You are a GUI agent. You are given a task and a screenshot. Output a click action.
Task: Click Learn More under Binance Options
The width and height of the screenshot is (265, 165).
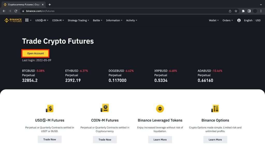click(x=215, y=139)
